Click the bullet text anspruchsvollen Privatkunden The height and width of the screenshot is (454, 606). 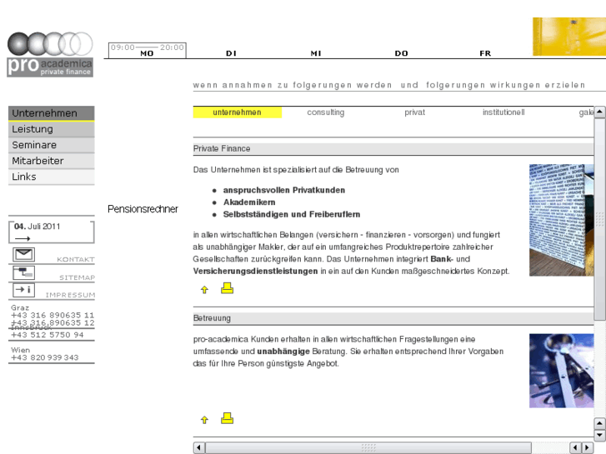tap(284, 190)
